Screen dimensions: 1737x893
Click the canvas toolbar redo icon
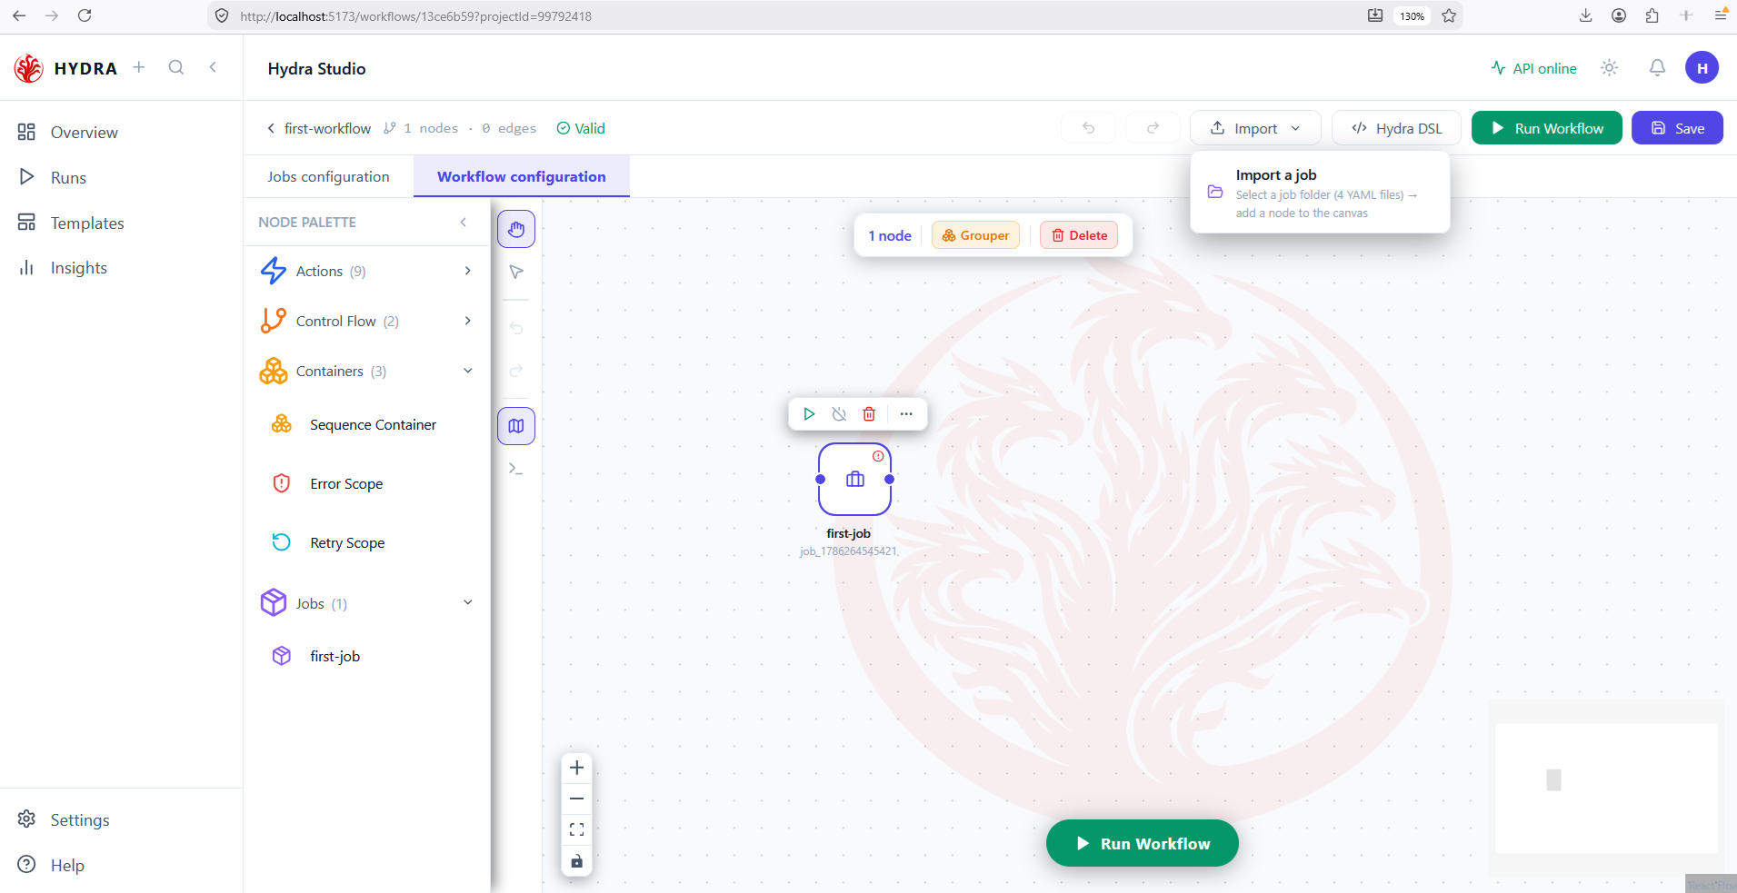[x=516, y=371]
